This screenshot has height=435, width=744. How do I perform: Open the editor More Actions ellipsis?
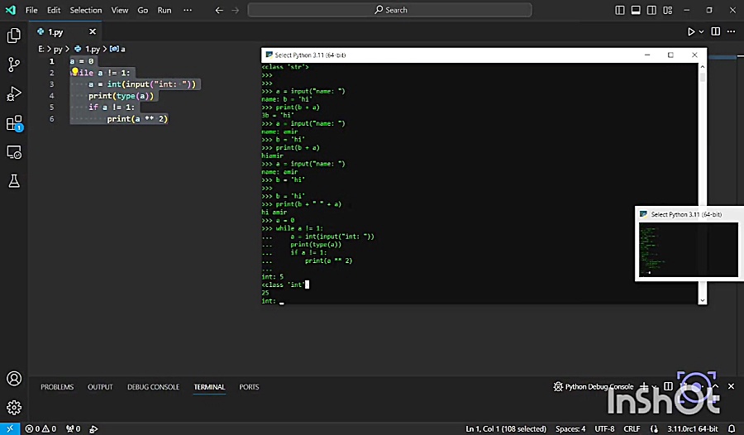[732, 31]
